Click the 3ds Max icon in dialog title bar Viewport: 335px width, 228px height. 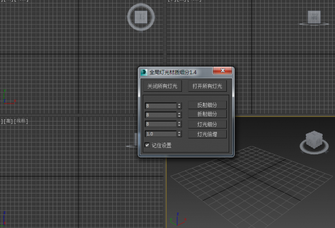point(144,72)
